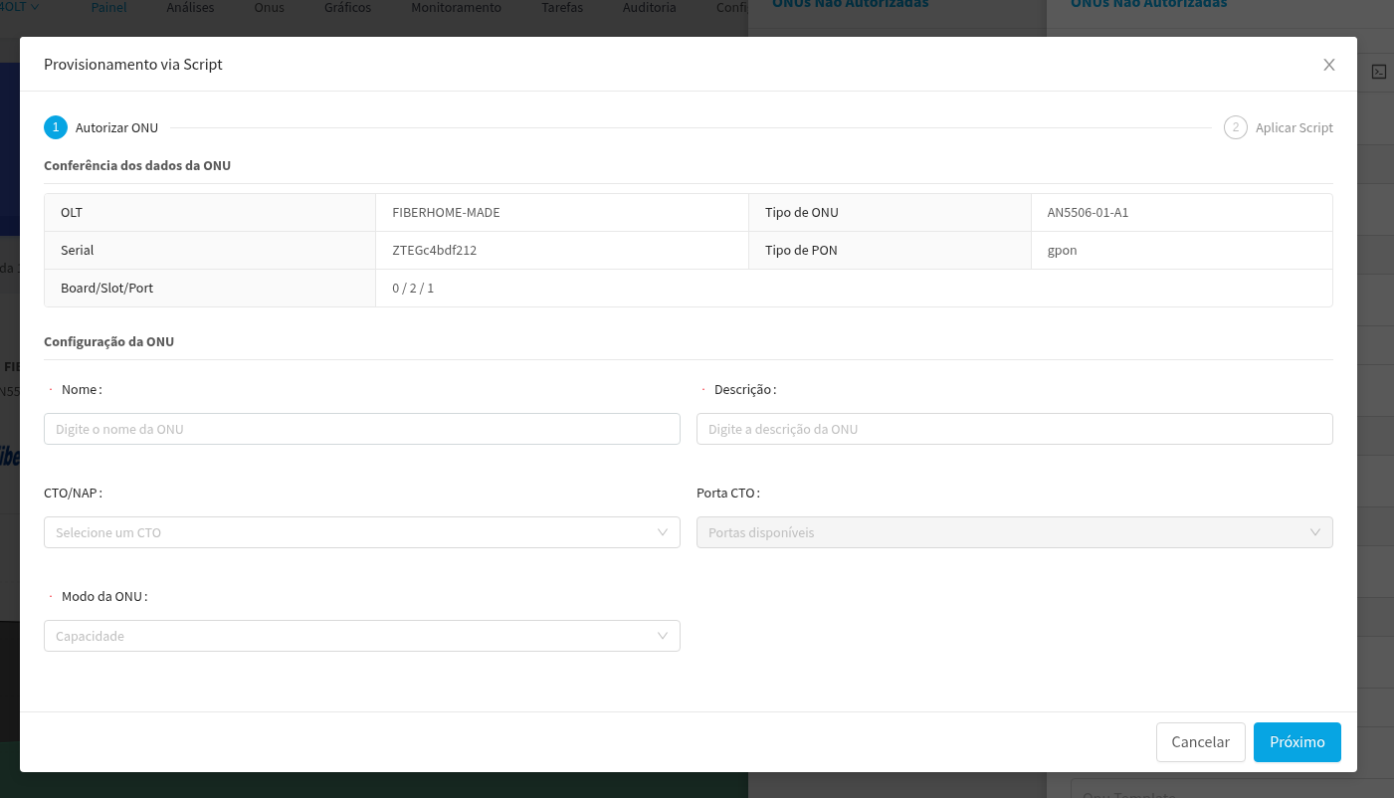The image size is (1394, 798).
Task: Navigate to the Auditoria menu
Action: 649,8
